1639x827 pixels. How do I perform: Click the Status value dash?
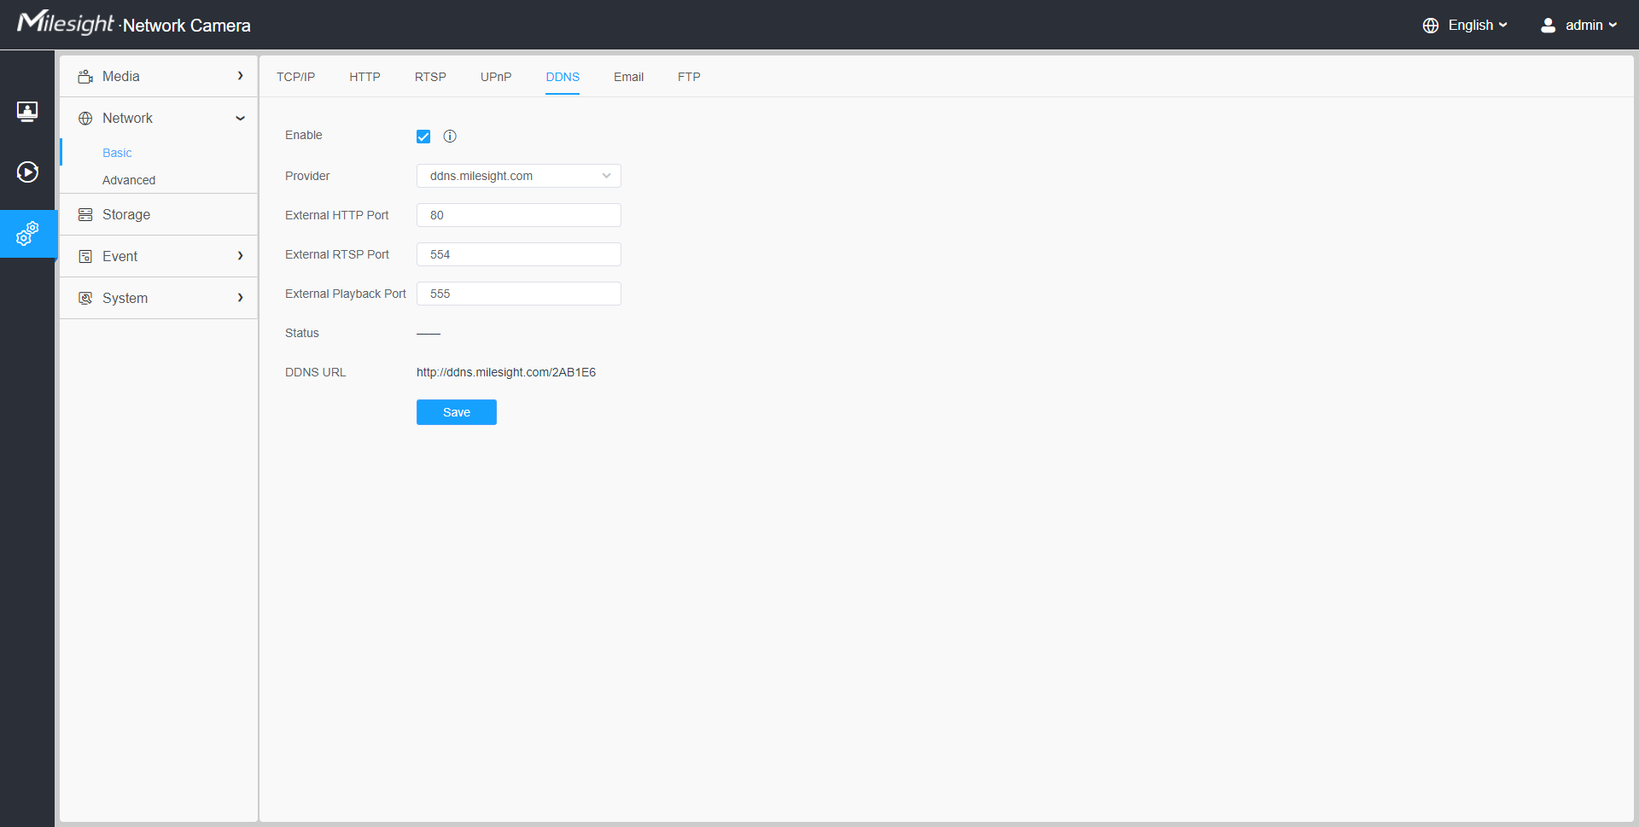click(x=429, y=334)
